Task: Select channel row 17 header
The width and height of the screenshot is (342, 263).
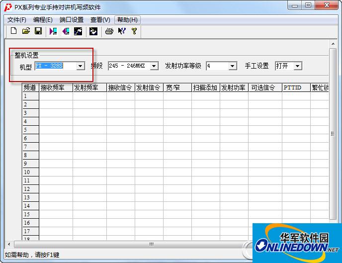Action: (31, 231)
